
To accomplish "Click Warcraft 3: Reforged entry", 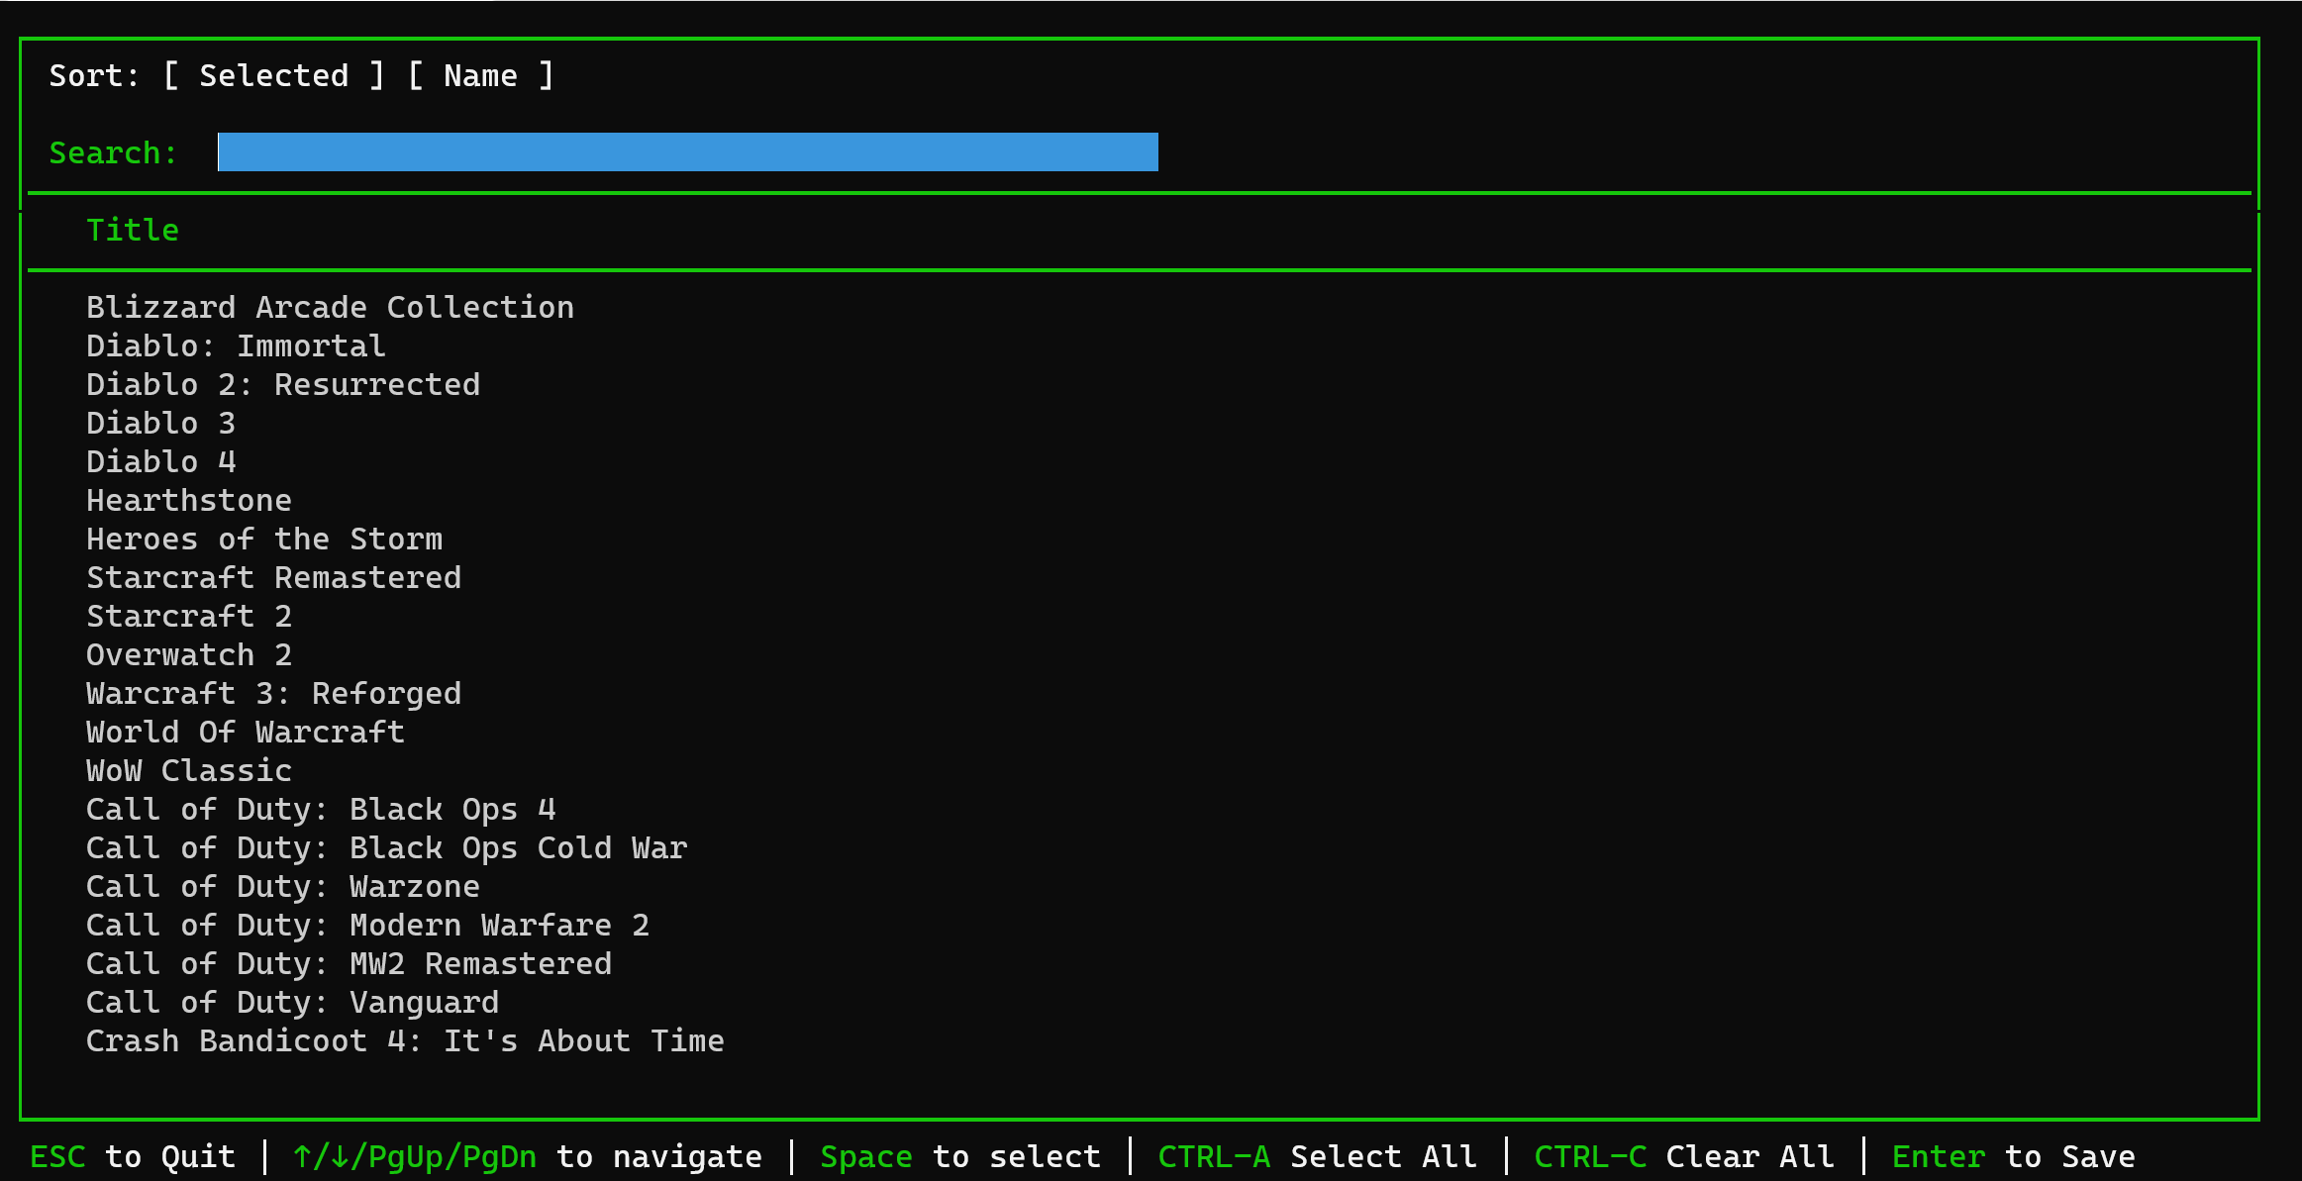I will 273,694.
